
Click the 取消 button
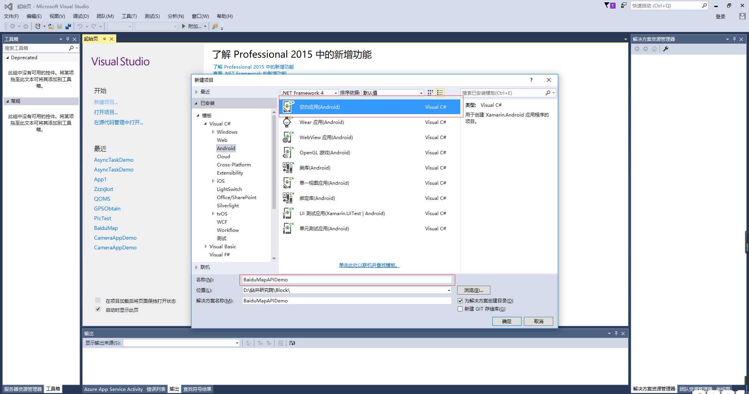(538, 321)
